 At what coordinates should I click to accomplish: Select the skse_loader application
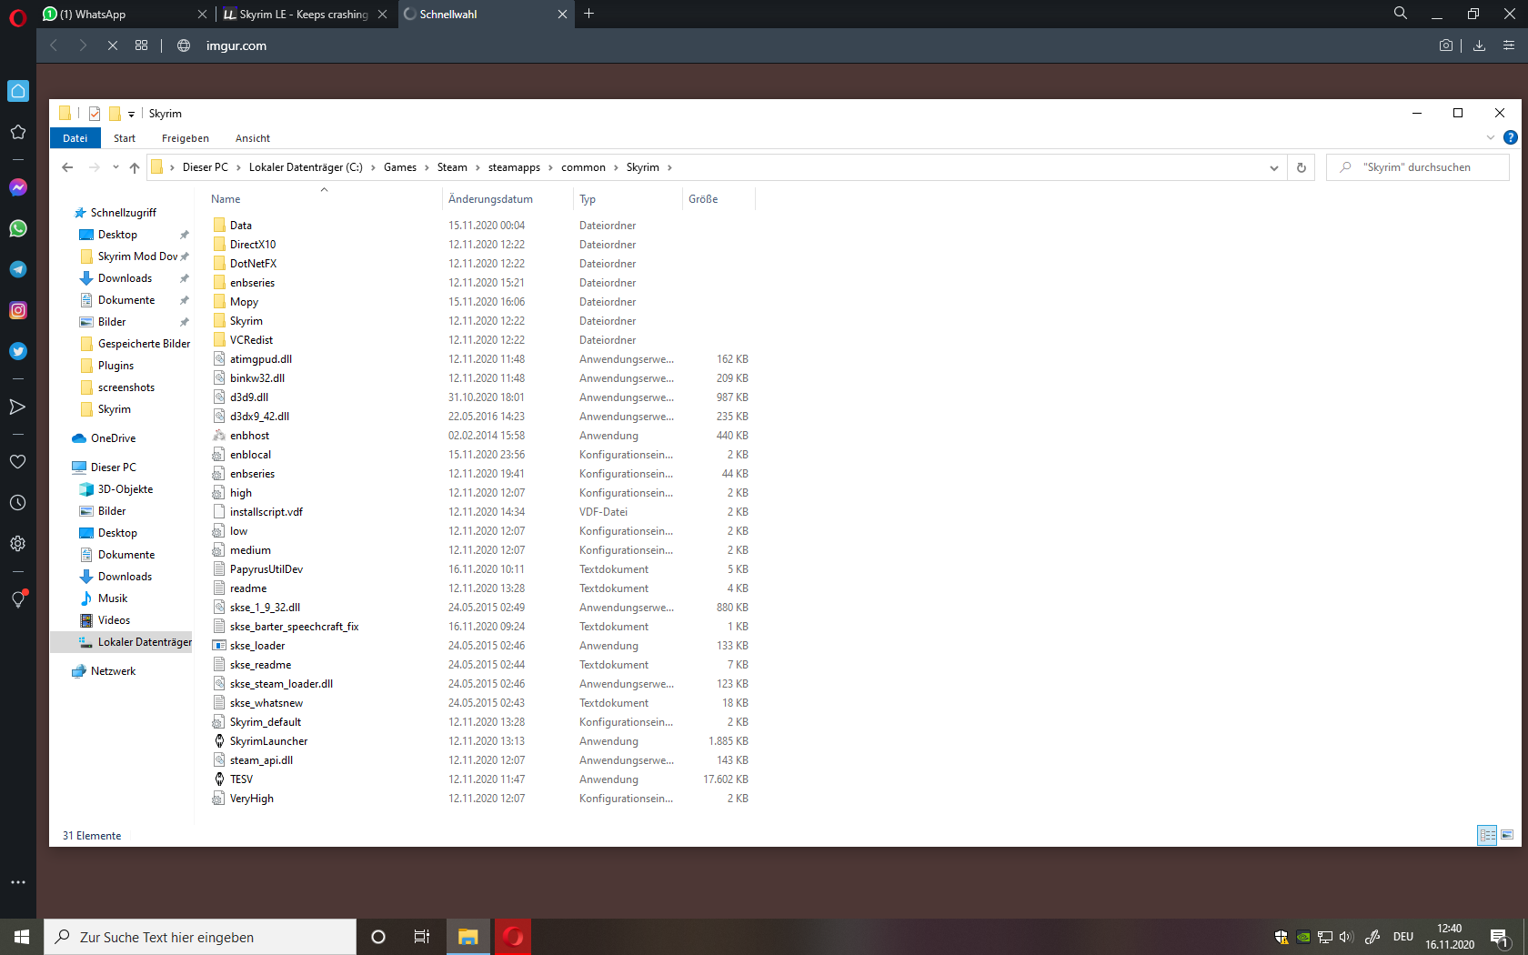[x=482, y=646]
